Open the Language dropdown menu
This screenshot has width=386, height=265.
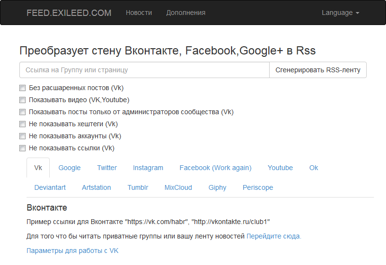click(x=340, y=13)
